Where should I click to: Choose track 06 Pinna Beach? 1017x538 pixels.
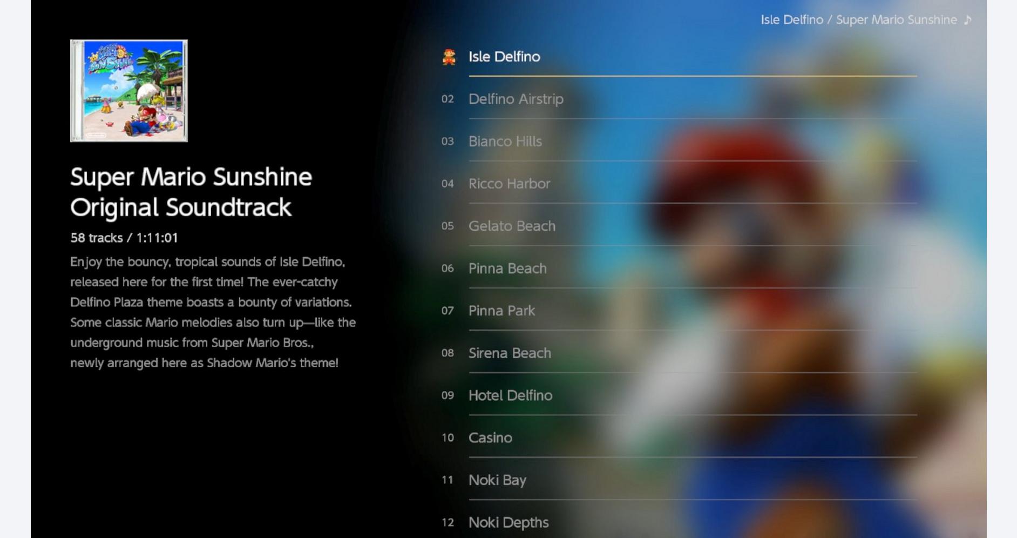[507, 268]
